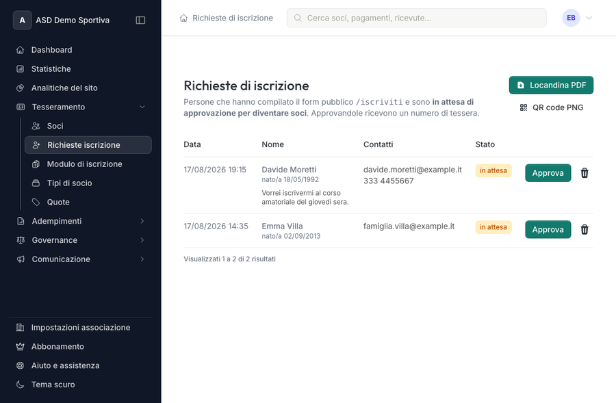The height and width of the screenshot is (403, 616).
Task: Open Impostazioni associazione
Action: 81,328
